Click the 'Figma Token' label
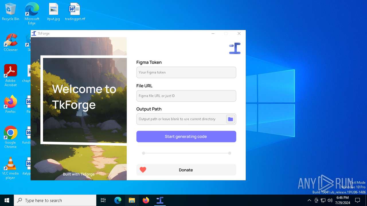367x206 pixels. (x=149, y=62)
